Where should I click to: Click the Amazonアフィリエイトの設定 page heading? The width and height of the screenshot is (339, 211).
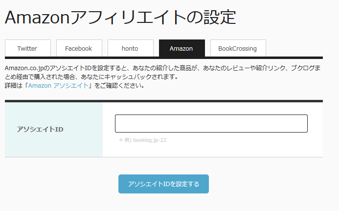[120, 17]
